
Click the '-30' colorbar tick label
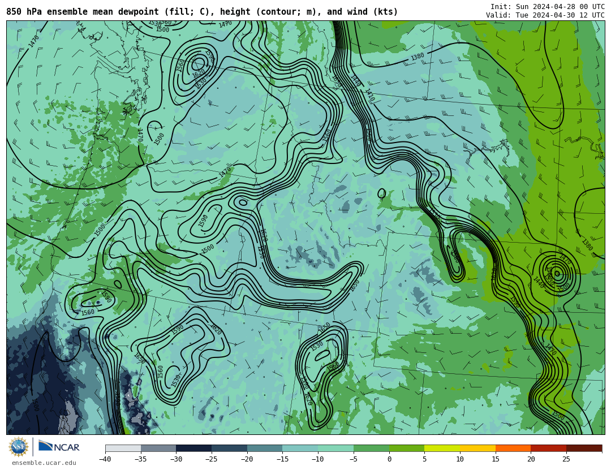[x=176, y=459]
